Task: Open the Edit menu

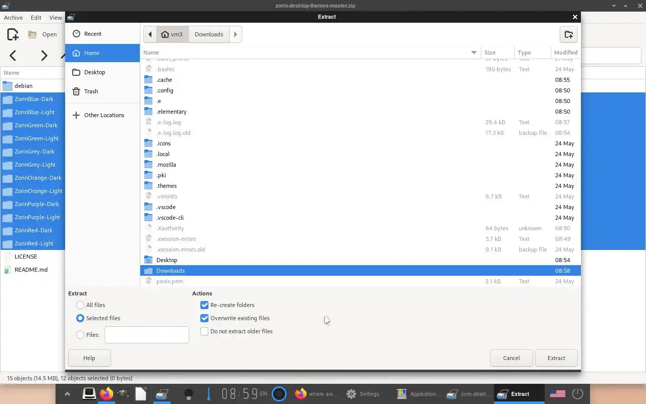Action: (x=36, y=17)
